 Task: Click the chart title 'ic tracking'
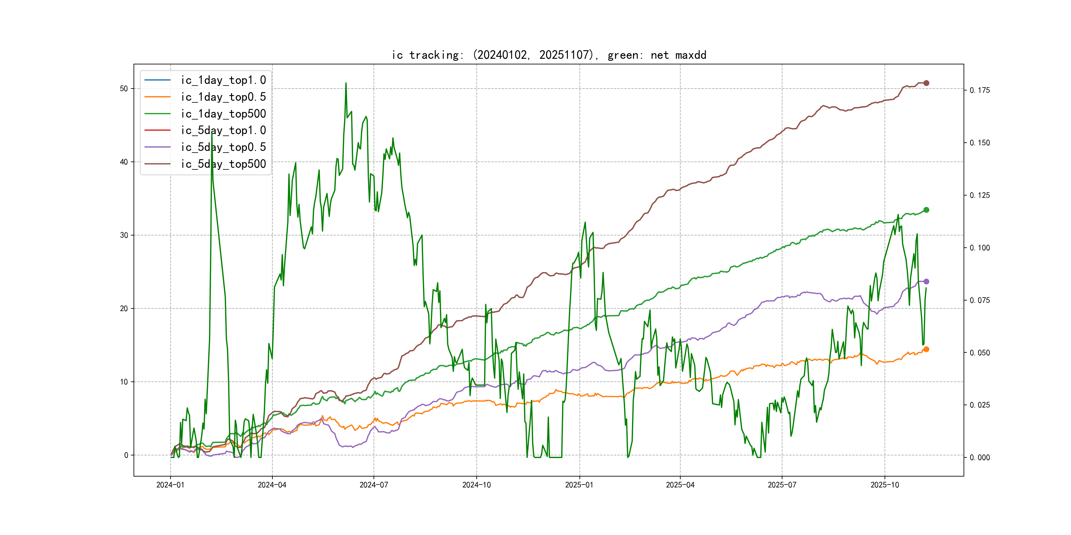548,55
